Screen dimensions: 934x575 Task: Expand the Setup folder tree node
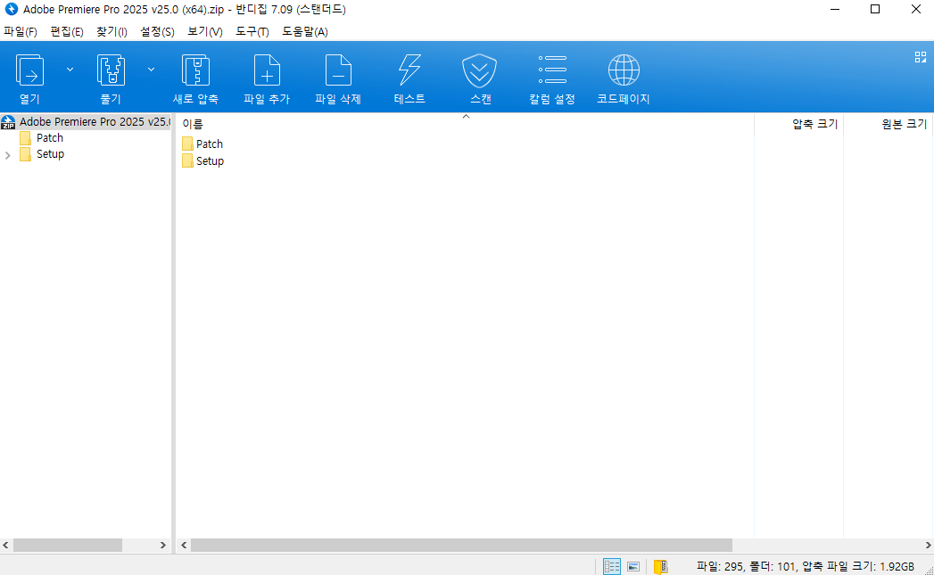coord(8,155)
